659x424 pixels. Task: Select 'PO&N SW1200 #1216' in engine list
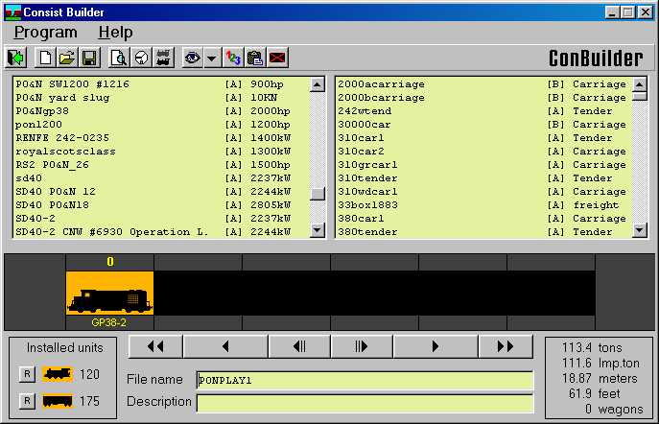tap(161, 84)
